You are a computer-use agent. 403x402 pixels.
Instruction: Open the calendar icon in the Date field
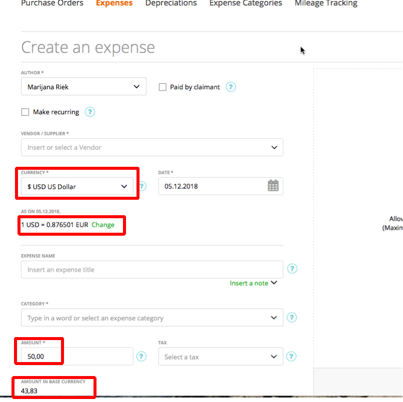(x=272, y=185)
